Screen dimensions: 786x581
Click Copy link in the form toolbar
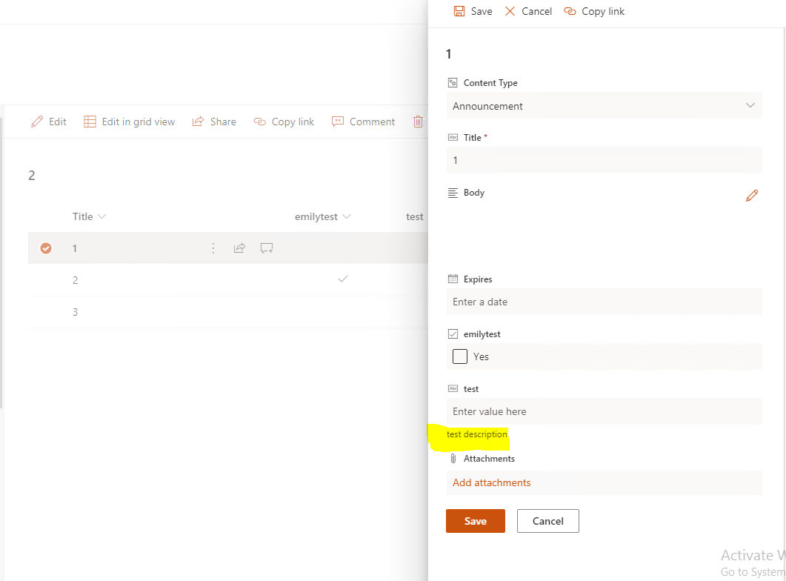594,11
